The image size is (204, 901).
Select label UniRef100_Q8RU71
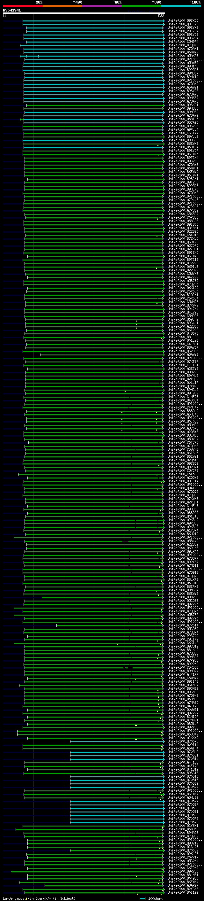point(183,467)
